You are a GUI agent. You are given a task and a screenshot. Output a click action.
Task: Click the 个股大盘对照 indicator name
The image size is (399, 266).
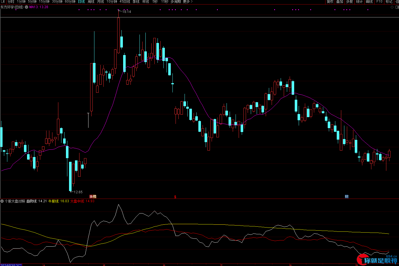[x=15, y=201]
